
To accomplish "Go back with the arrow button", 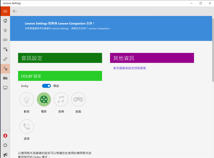I will coord(15,11).
